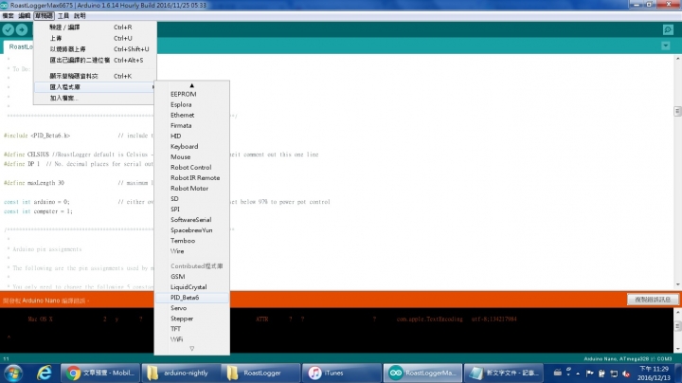682x383 pixels.
Task: Select the Temboo library
Action: point(191,240)
